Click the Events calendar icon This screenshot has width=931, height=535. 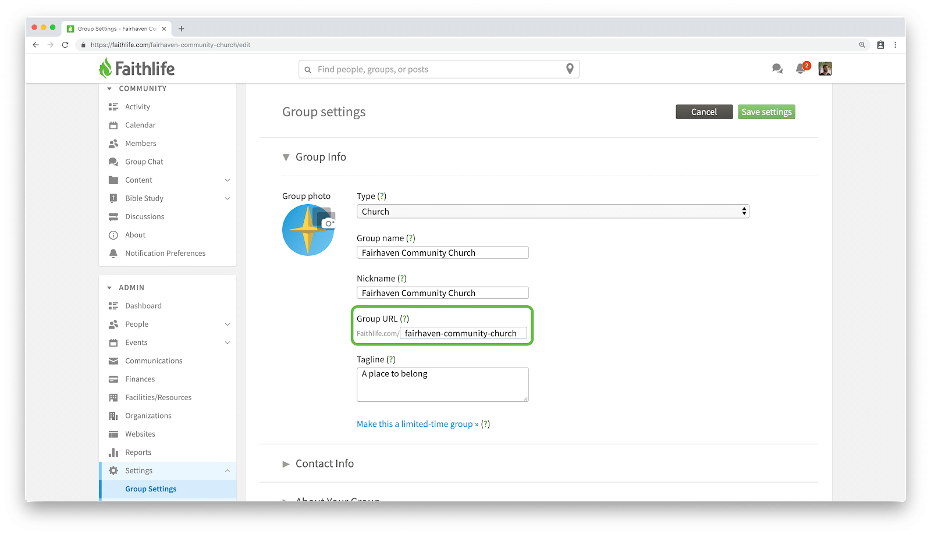[113, 343]
